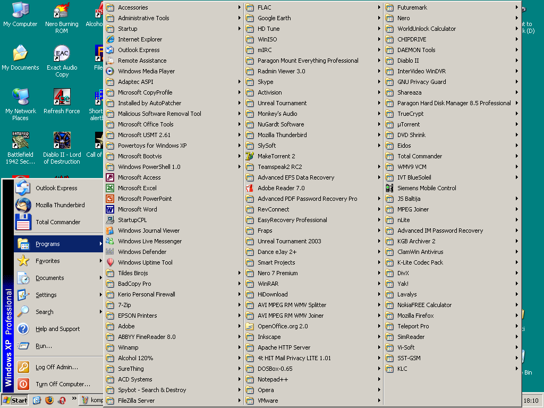Click the Microsoft PowerPoint icon

pos(110,199)
